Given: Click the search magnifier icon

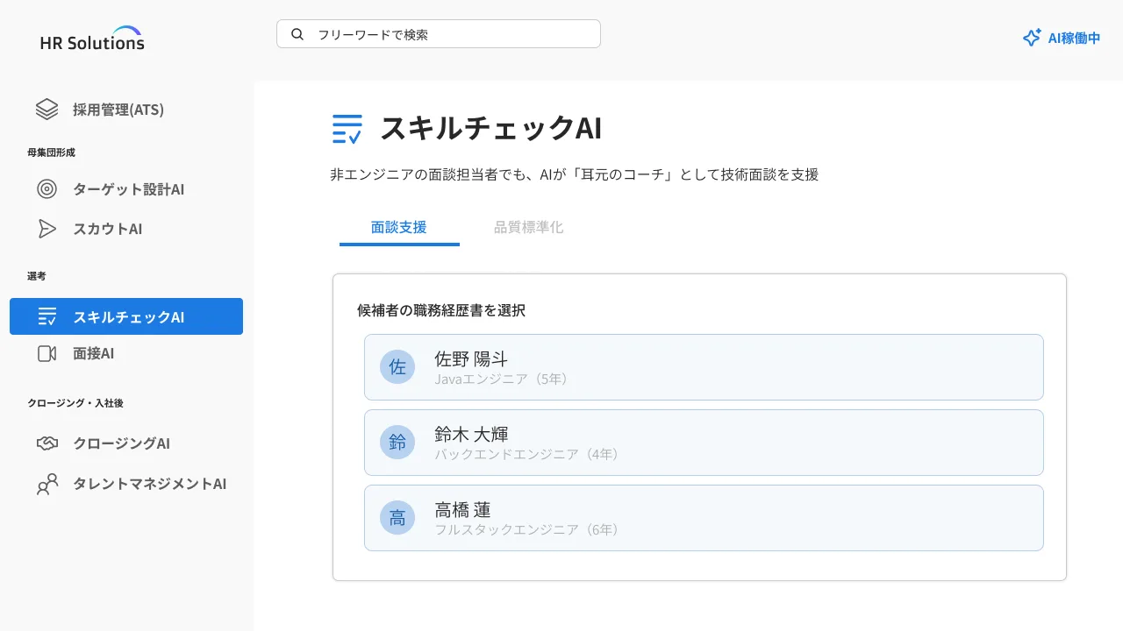Looking at the screenshot, I should pyautogui.click(x=297, y=34).
